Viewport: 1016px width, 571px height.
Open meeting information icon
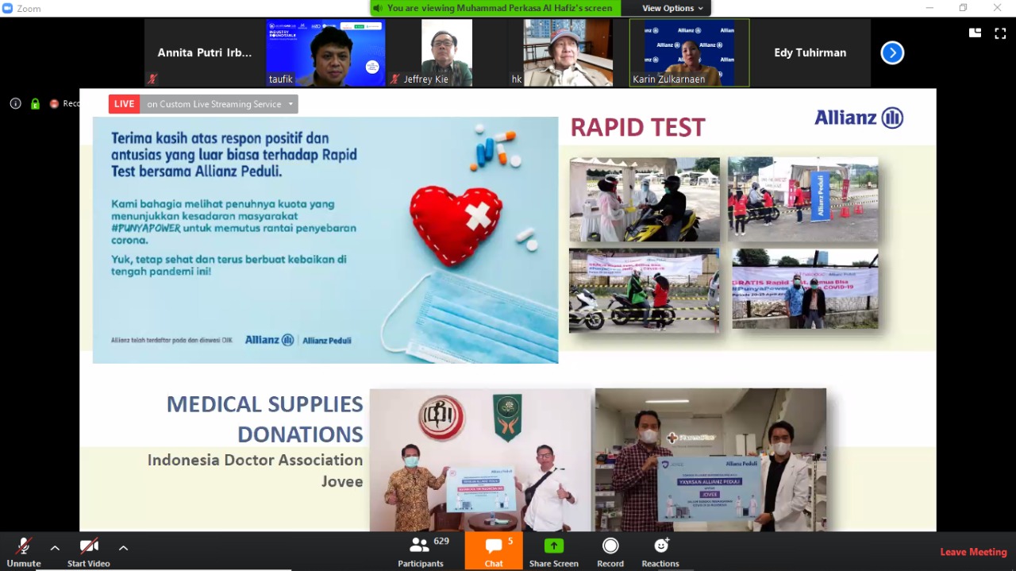point(15,103)
